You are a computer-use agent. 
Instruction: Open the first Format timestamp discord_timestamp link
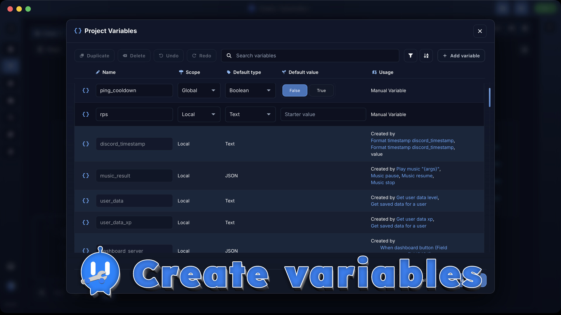pos(412,141)
